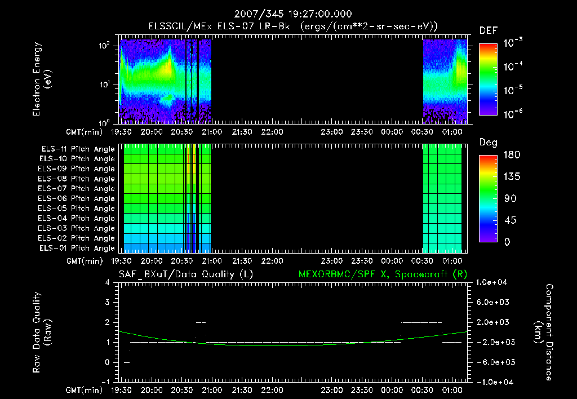Viewport: 577px width, 399px height.
Task: Select the ELS-07 Pitch Angle row label
Action: [x=76, y=188]
